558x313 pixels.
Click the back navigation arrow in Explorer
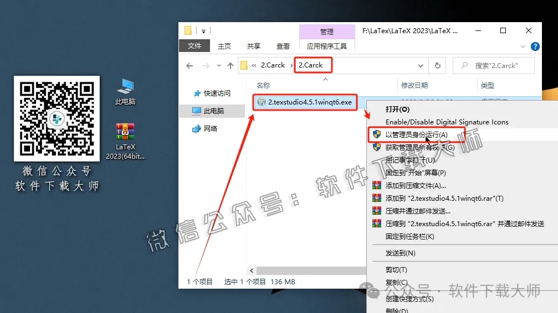click(x=190, y=66)
